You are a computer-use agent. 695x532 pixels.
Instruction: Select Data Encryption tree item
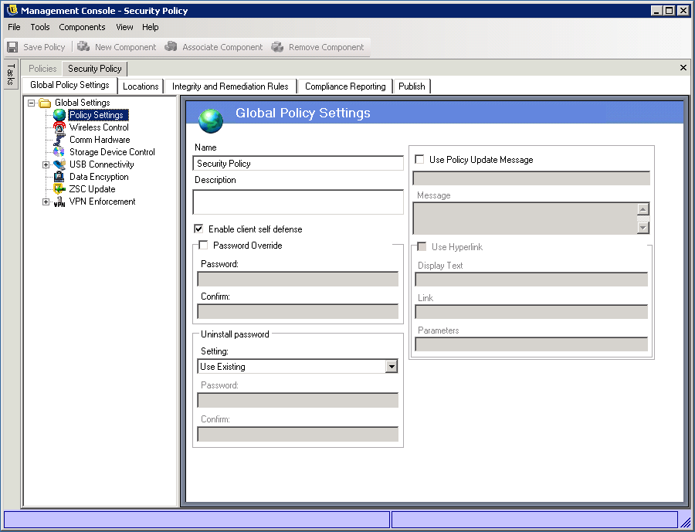99,177
